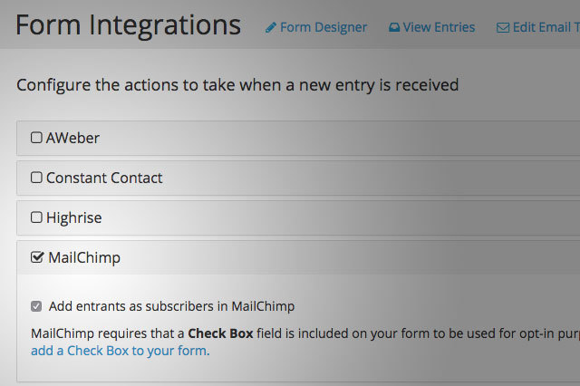Click the envelope icon beside Edit Email
Image resolution: width=580 pixels, height=386 pixels.
click(x=503, y=28)
